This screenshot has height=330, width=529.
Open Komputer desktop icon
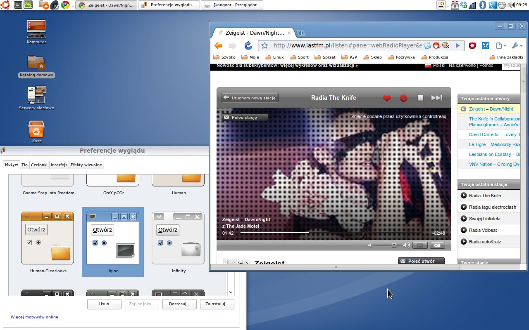click(x=36, y=32)
